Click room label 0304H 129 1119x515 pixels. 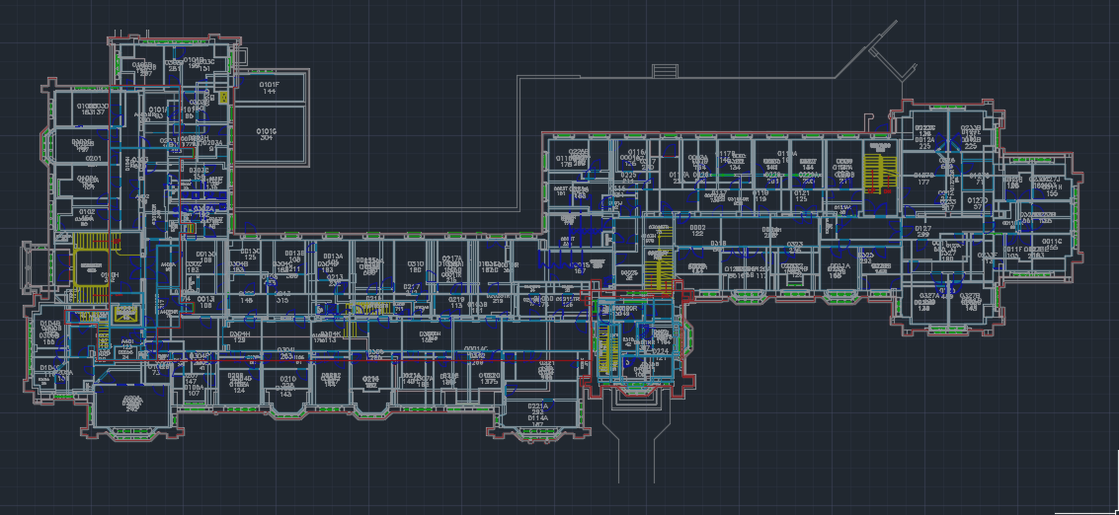[240, 337]
